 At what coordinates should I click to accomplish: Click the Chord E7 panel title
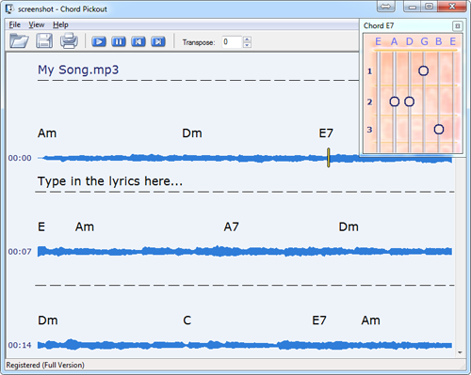point(379,25)
